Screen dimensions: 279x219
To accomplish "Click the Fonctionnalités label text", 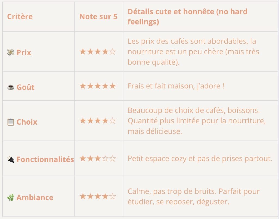I will [45, 159].
